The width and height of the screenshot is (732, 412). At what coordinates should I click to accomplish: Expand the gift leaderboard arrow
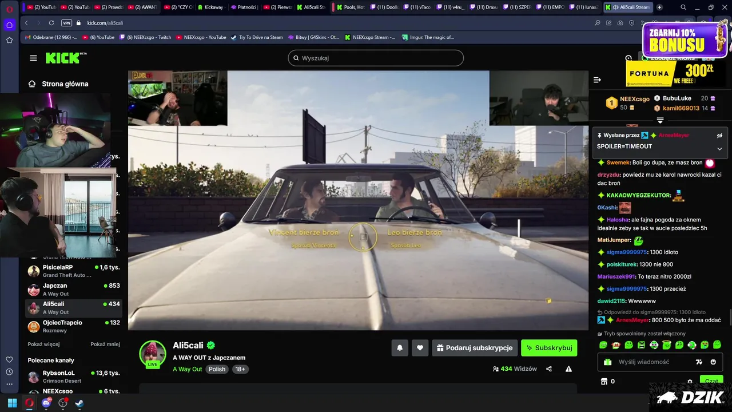[x=660, y=120]
